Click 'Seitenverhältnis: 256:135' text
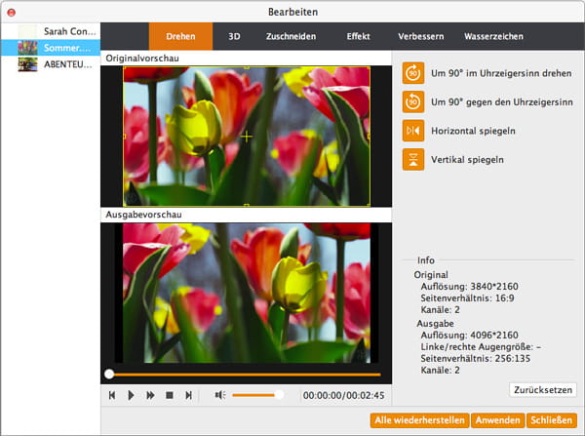The image size is (585, 436). pos(476,358)
